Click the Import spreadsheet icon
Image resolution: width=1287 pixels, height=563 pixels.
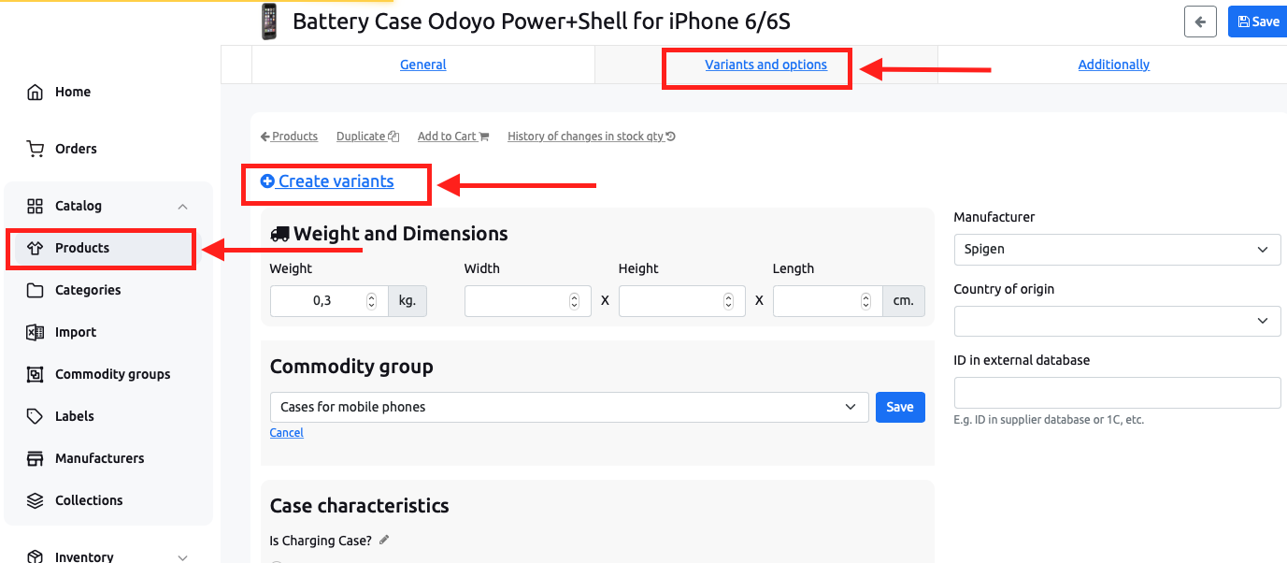click(x=35, y=332)
